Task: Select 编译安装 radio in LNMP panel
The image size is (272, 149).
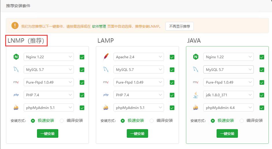Action: pyautogui.click(x=62, y=121)
